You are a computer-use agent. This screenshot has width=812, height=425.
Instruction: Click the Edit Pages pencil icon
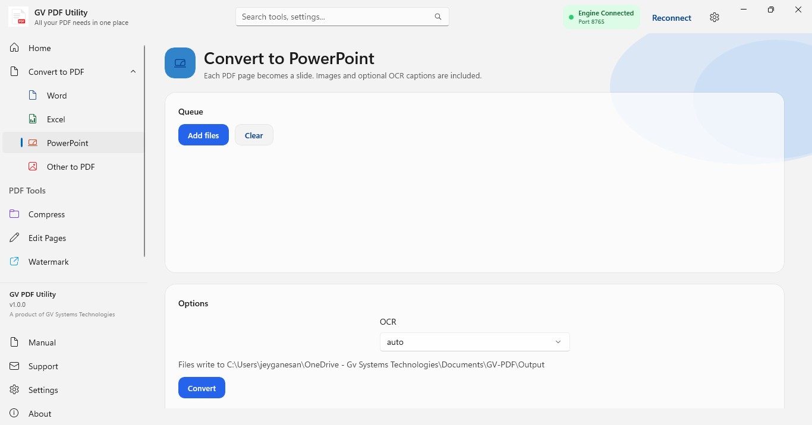15,238
